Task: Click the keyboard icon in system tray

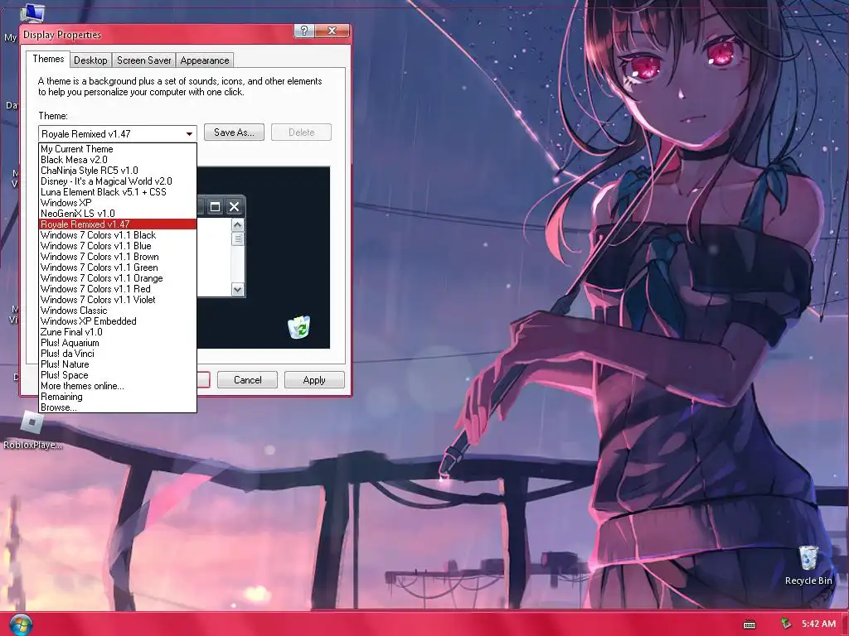Action: pos(750,624)
